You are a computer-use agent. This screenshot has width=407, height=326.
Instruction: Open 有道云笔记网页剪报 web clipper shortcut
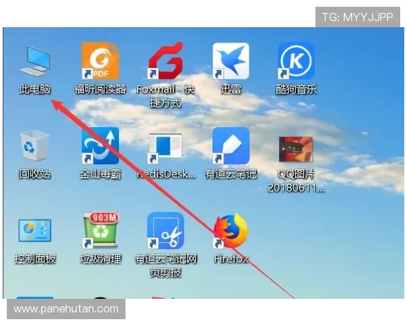click(166, 232)
